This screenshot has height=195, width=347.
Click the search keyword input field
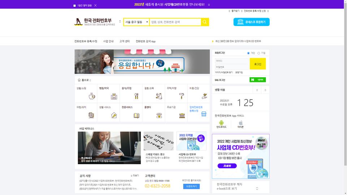tap(175, 22)
